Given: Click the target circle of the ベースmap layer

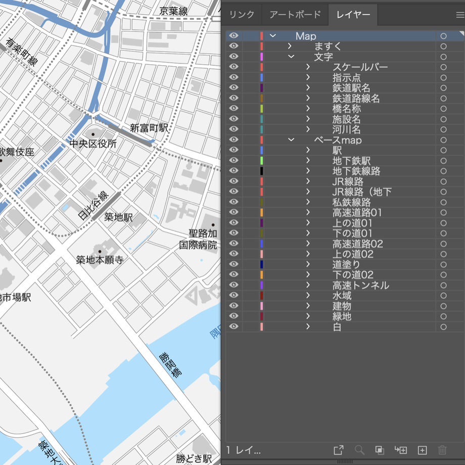Looking at the screenshot, I should click(x=443, y=139).
